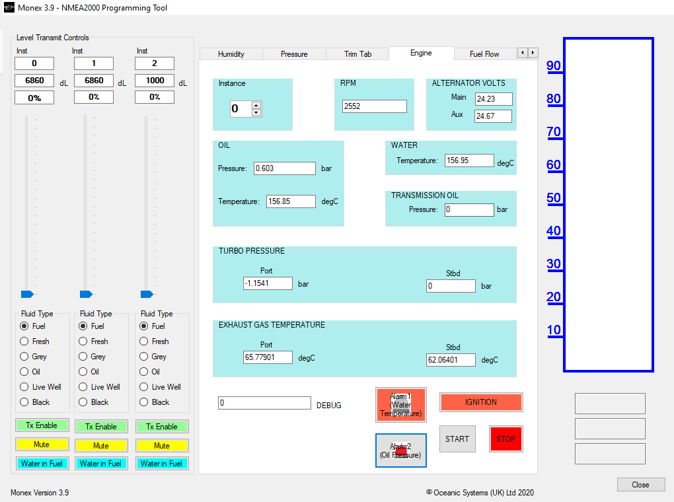Click the Oil Pressure input field
The height and width of the screenshot is (502, 674).
[x=285, y=168]
